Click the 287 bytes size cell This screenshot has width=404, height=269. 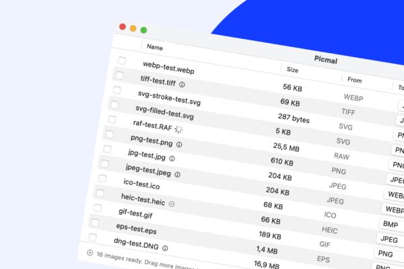click(x=294, y=118)
